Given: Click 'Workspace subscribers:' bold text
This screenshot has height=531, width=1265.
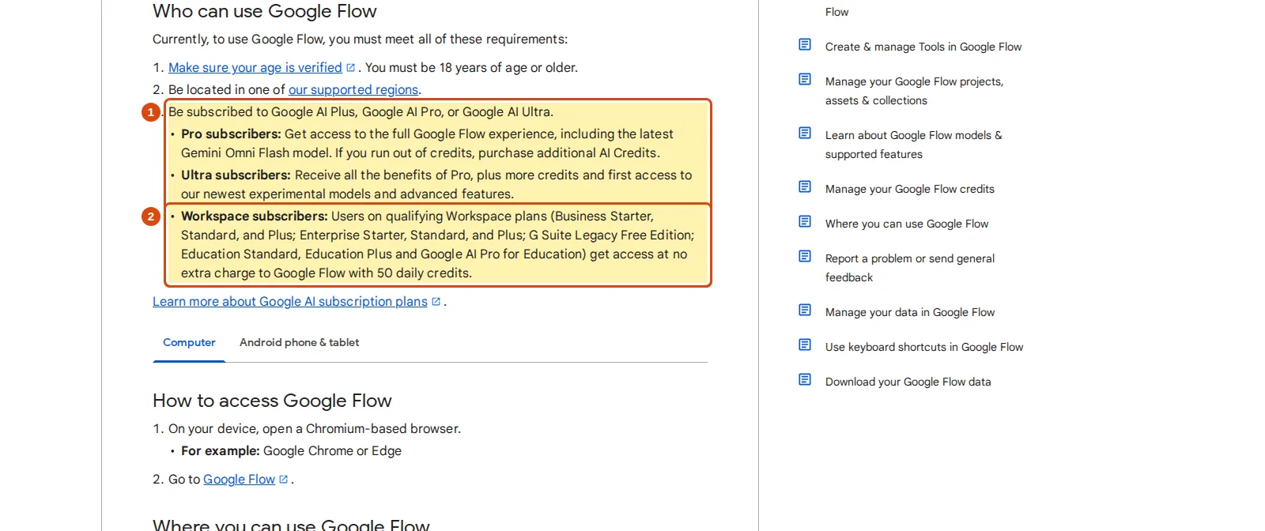Looking at the screenshot, I should [x=254, y=217].
